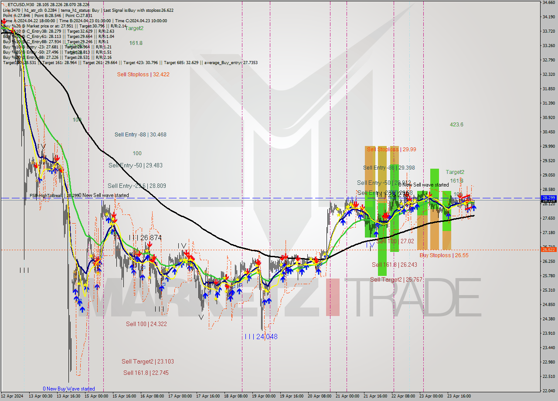
Task: Select the 'Sell Stoploss | 32.422' label
Action: [x=143, y=75]
